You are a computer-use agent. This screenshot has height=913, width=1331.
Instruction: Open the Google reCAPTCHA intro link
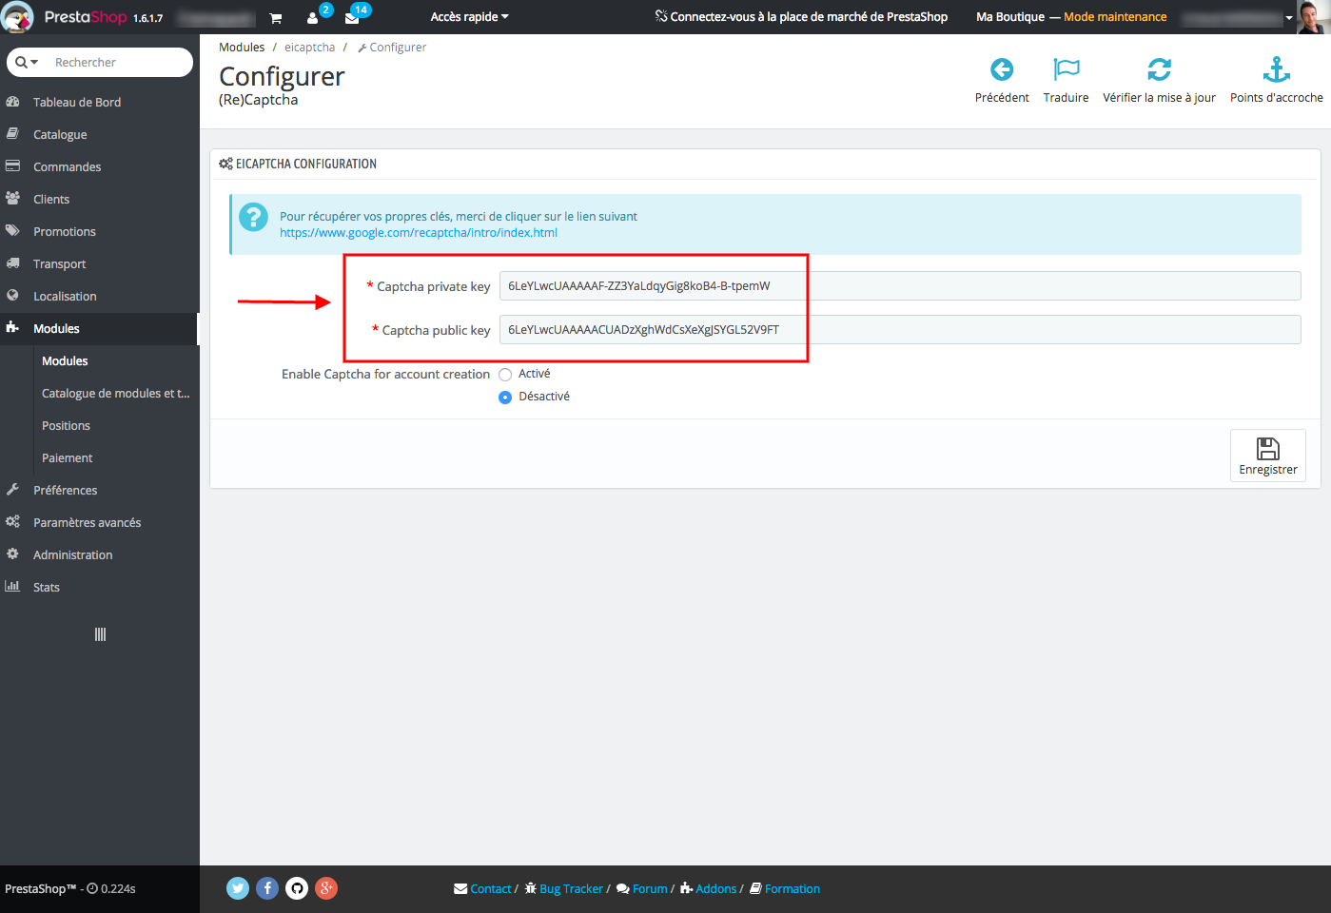point(419,233)
